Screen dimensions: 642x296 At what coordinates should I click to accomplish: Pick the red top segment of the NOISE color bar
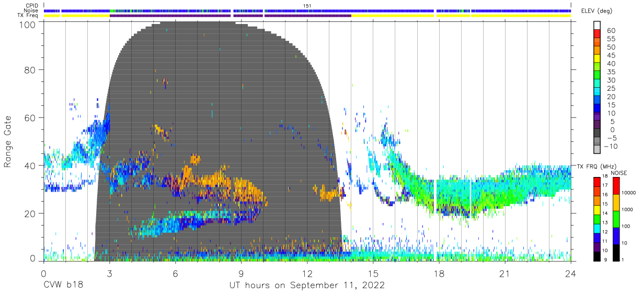[615, 186]
